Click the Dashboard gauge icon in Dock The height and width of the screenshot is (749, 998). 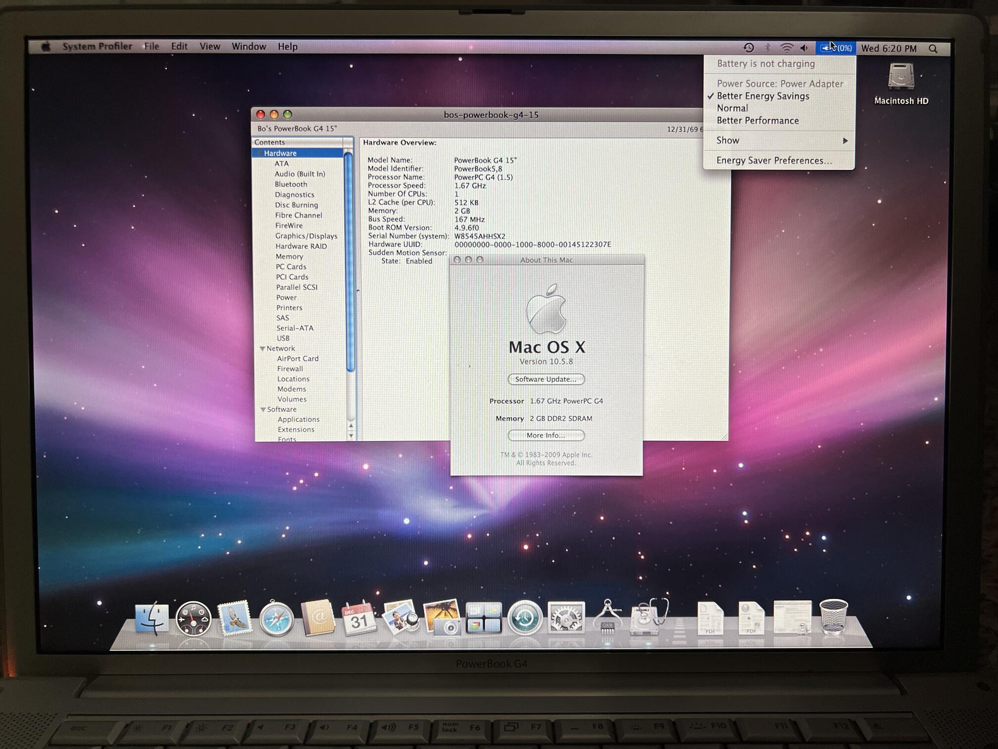[193, 619]
